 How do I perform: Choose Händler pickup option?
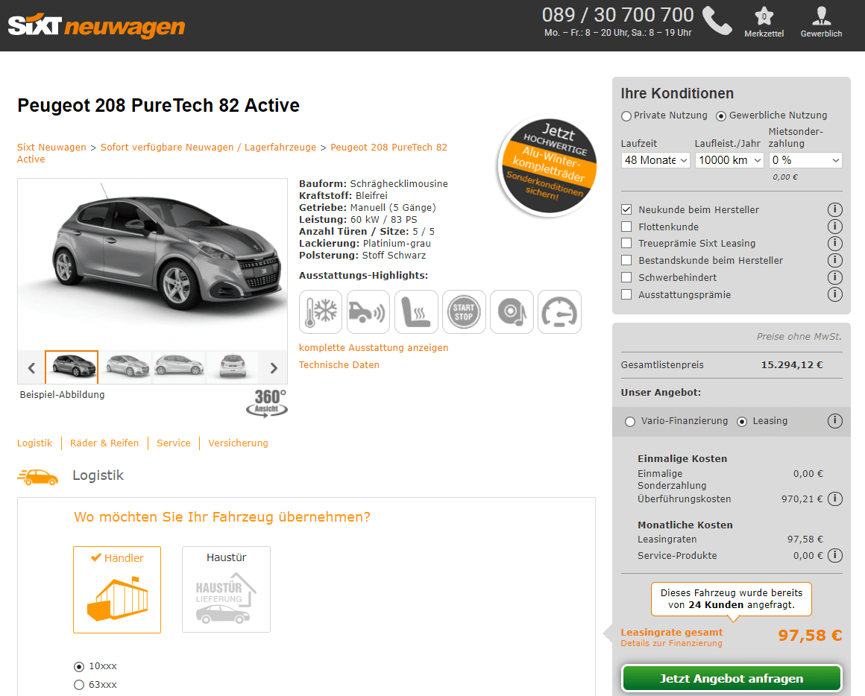coord(117,589)
